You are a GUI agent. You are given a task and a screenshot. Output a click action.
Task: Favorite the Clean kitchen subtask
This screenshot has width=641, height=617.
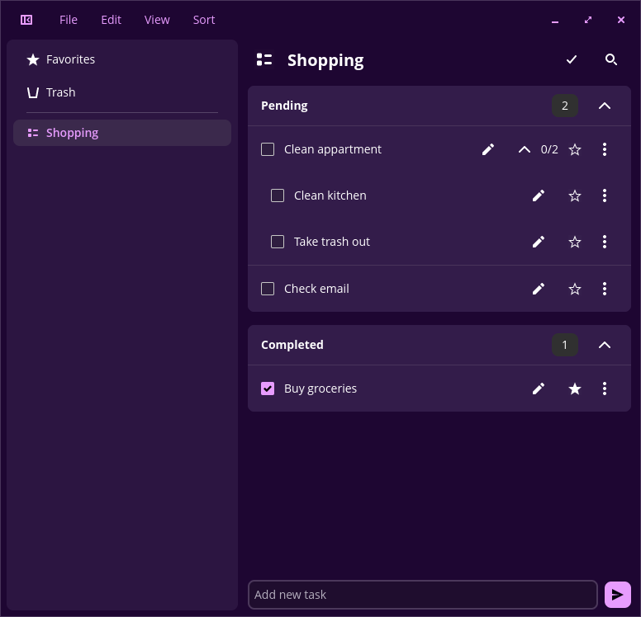coord(575,195)
